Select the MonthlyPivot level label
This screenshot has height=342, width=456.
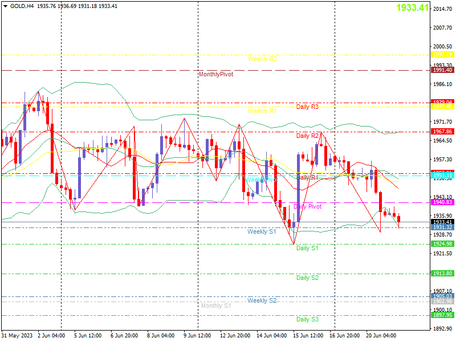216,75
